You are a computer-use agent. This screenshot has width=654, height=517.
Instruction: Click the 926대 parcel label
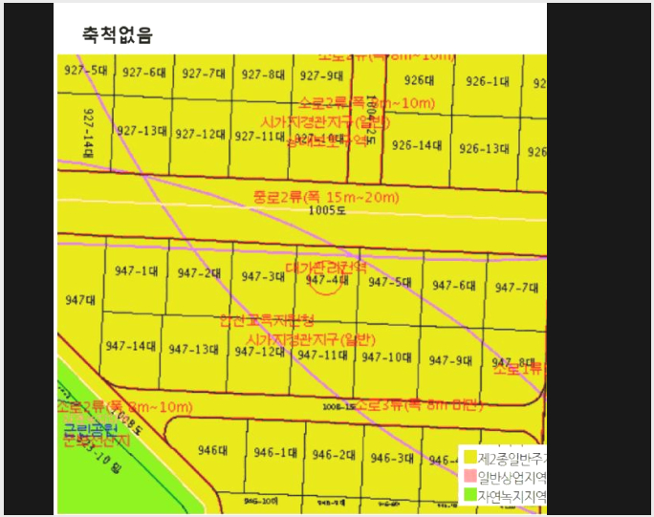click(419, 80)
